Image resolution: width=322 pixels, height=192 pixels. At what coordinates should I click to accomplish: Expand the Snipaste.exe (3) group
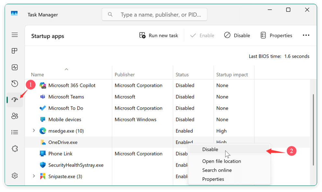[x=34, y=176]
